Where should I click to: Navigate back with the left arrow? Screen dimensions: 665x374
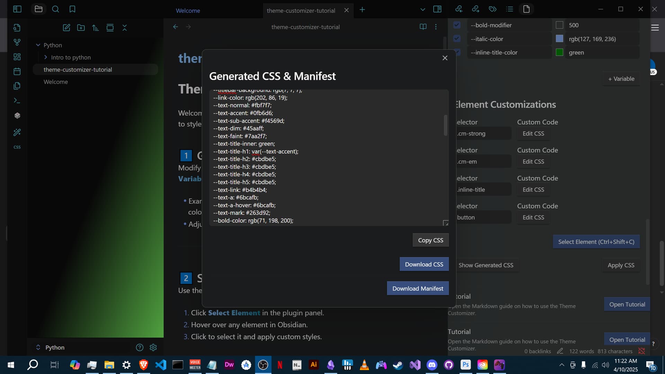(x=176, y=27)
